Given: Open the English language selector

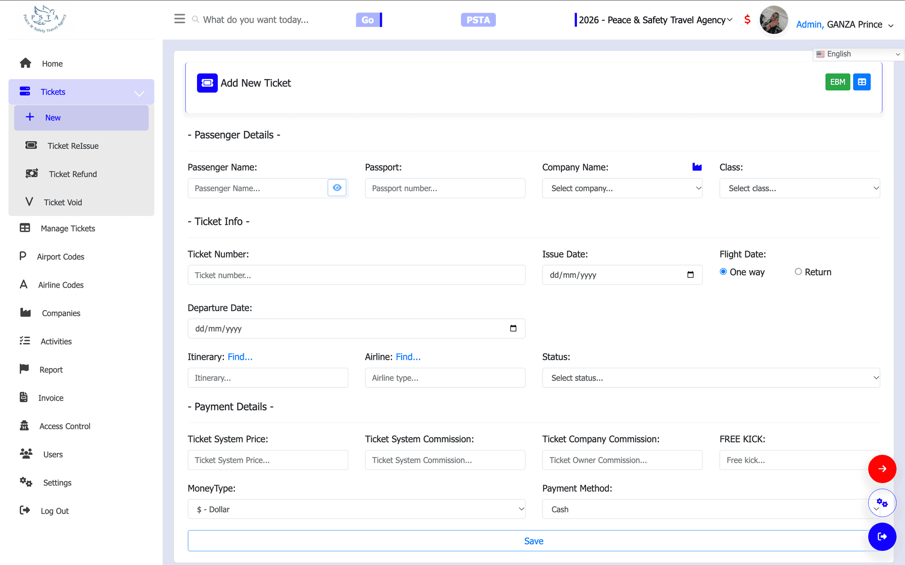Looking at the screenshot, I should tap(858, 54).
